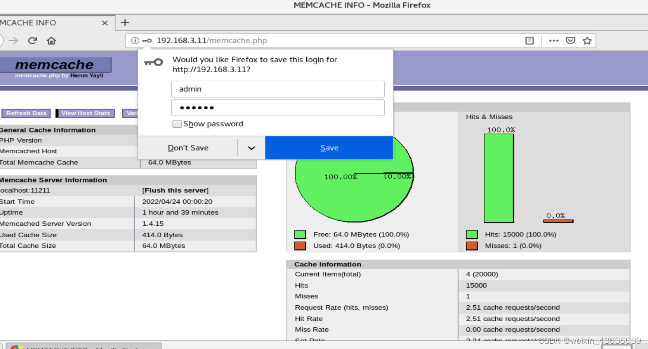The width and height of the screenshot is (648, 349).
Task: Click the Misses: 1 (0.0%) legend text
Action: [513, 246]
